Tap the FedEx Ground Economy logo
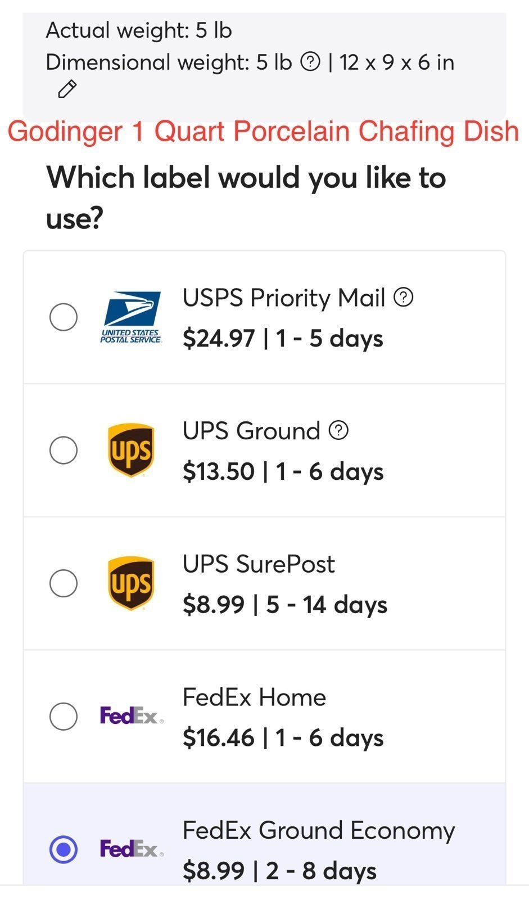 coord(132,848)
